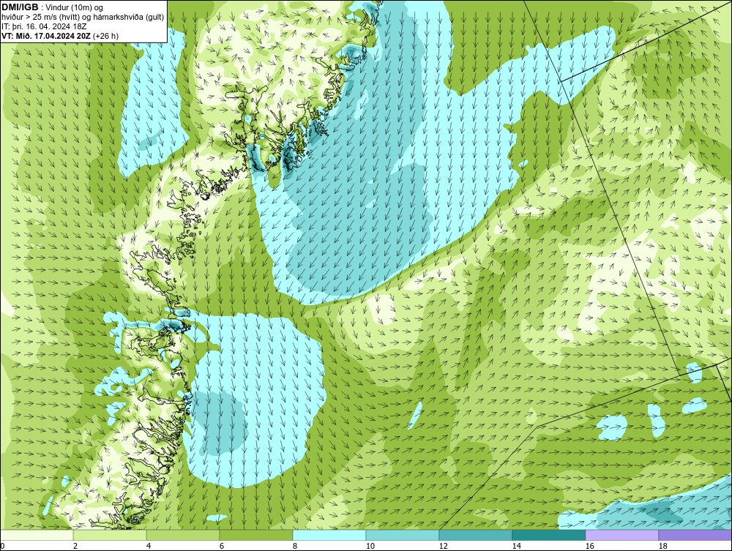
Task: Click the legend scale label '12'
Action: pyautogui.click(x=444, y=546)
